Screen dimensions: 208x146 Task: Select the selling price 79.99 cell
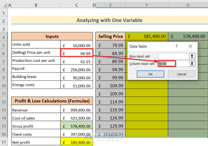click(x=111, y=45)
